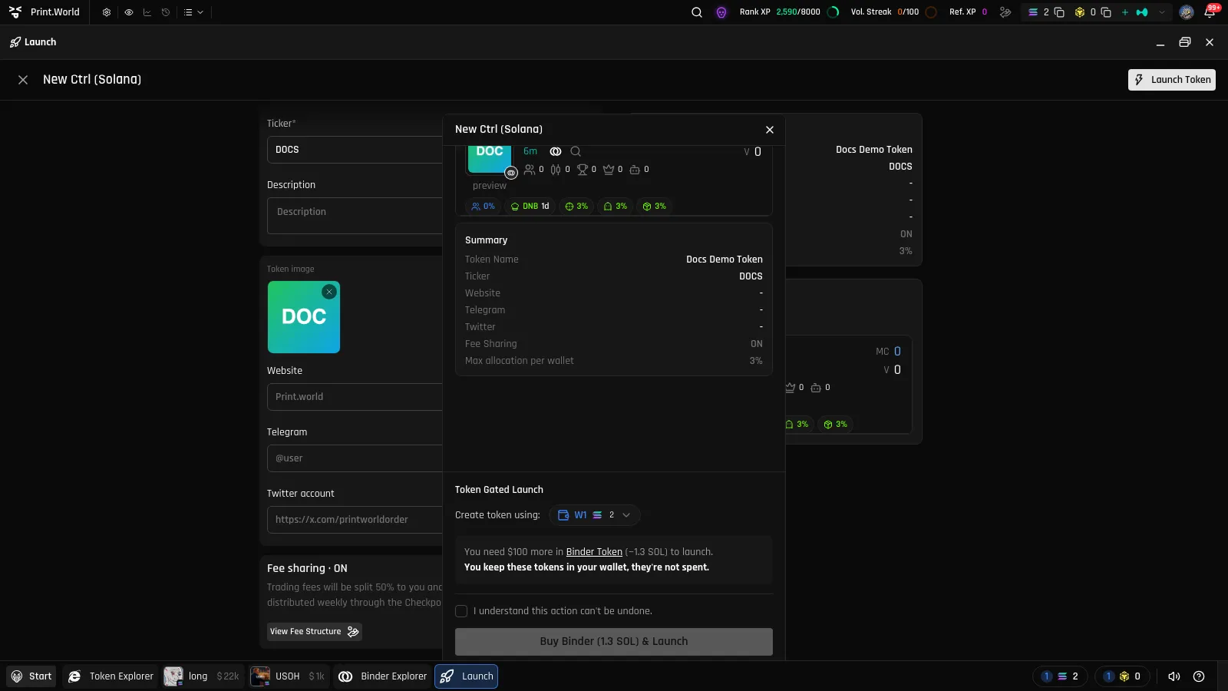Click the Website input field

[355, 397]
